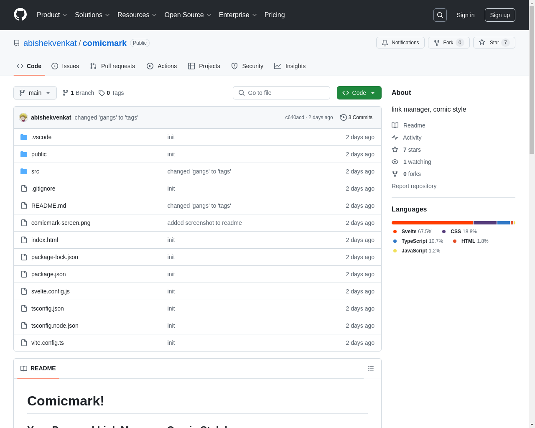Open the tsconfig.node.json file
The height and width of the screenshot is (428, 535).
click(55, 326)
